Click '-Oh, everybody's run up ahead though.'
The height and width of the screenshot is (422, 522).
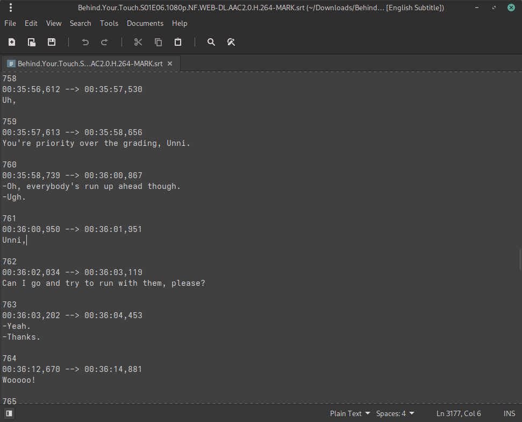(91, 186)
